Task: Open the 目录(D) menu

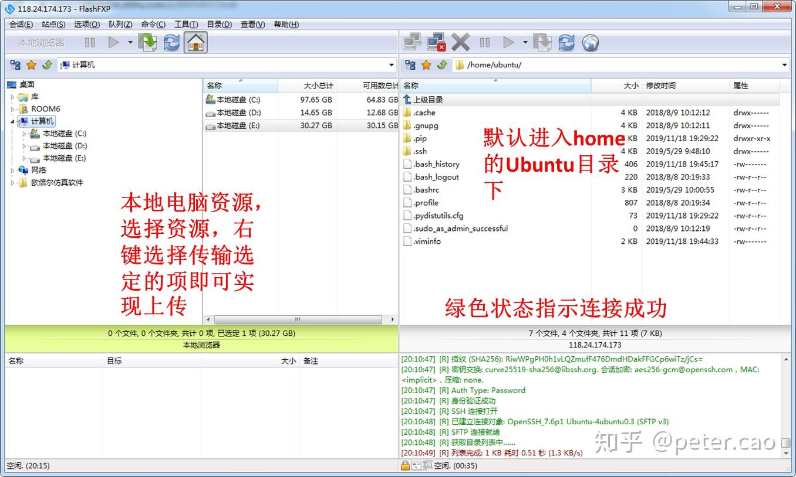Action: click(x=220, y=24)
